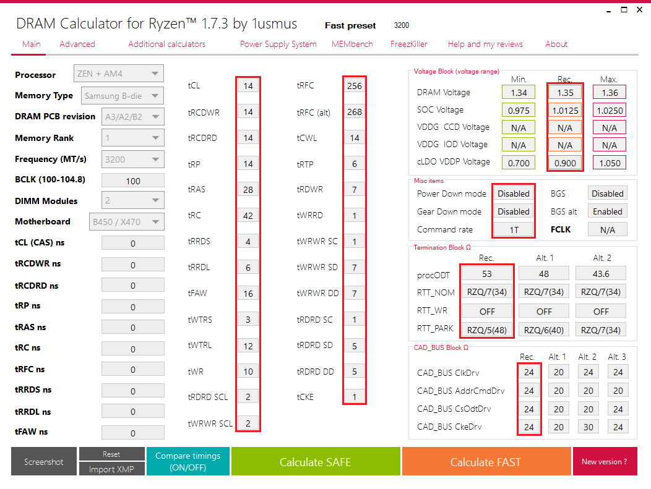Click the tWTRL value 12
The image size is (651, 489).
tap(248, 346)
